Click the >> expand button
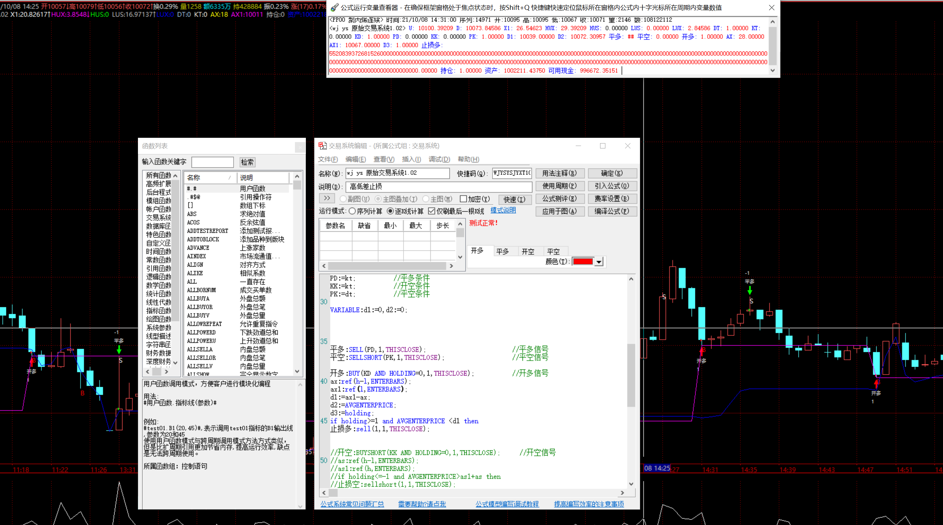This screenshot has width=943, height=525. 327,198
